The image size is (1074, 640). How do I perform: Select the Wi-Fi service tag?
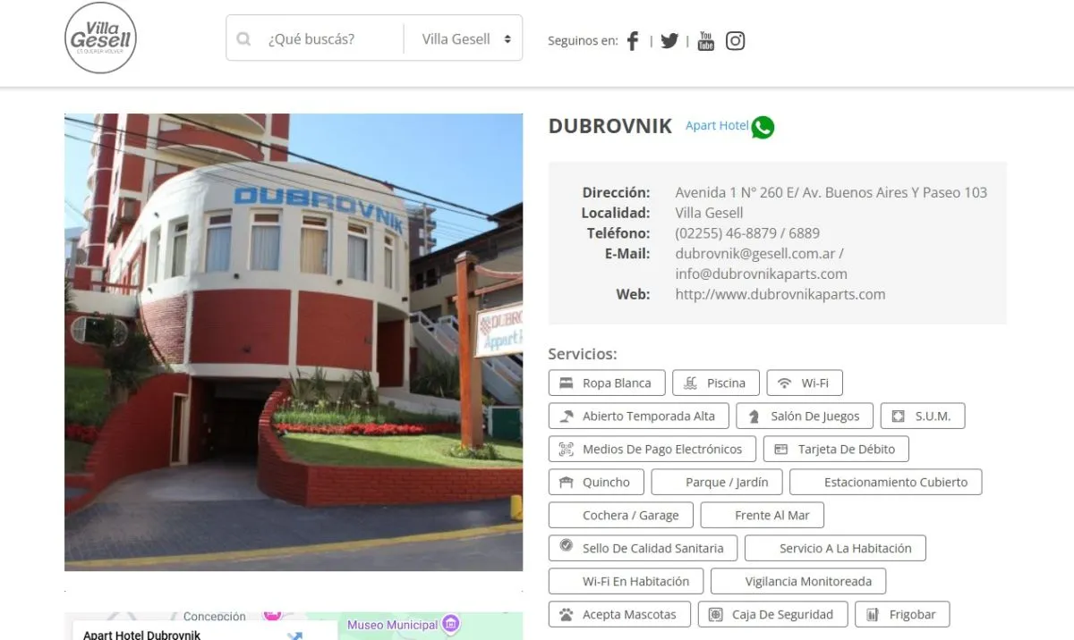click(804, 383)
